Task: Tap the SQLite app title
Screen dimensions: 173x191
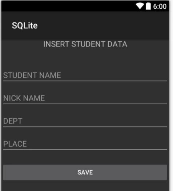Action: [25, 25]
